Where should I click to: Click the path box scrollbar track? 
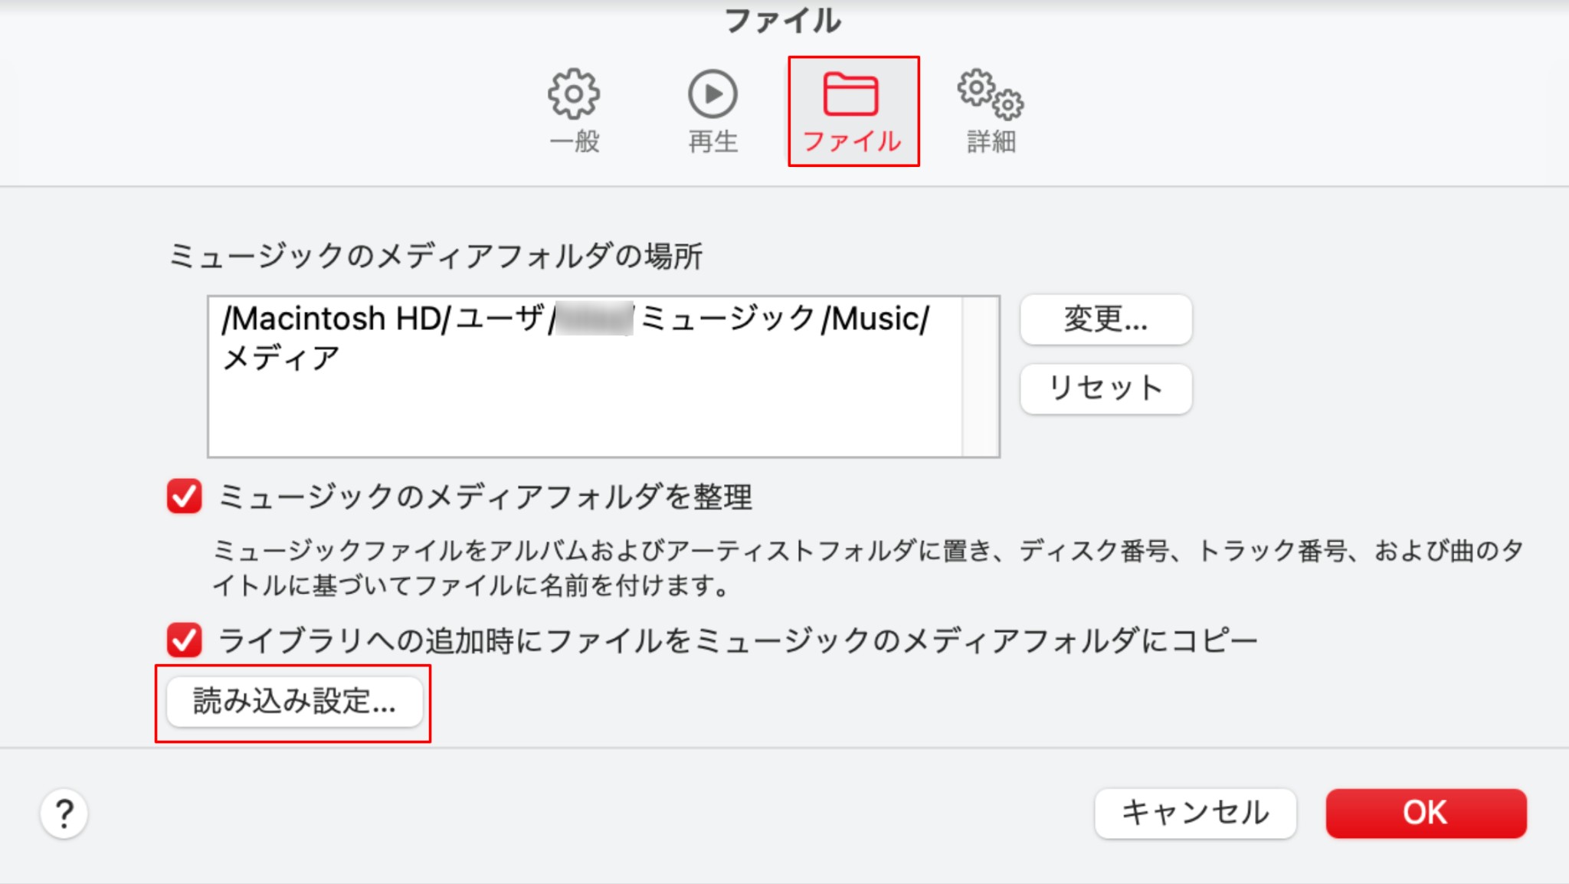[981, 376]
